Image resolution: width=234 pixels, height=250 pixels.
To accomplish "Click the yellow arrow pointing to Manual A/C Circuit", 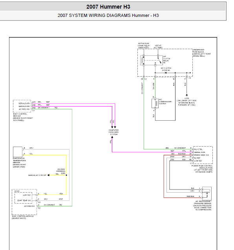I will click(x=49, y=175).
